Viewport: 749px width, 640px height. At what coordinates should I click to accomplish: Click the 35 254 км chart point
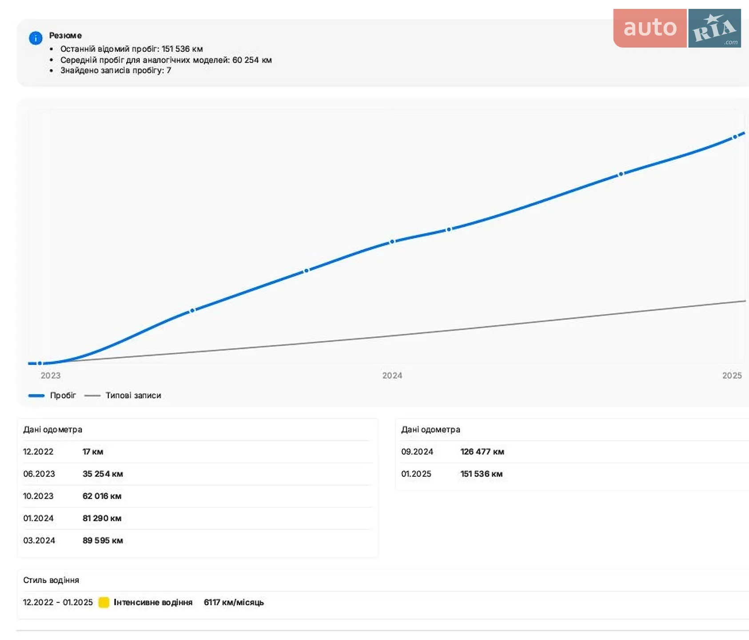tap(192, 310)
